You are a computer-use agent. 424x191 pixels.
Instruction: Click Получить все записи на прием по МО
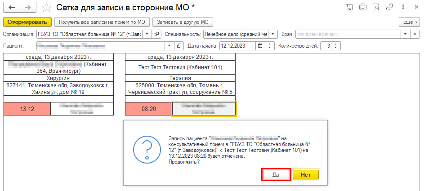click(x=102, y=22)
